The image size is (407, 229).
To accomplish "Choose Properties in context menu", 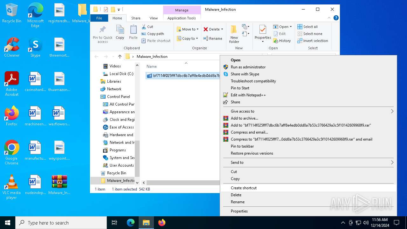I will click(x=308, y=211).
